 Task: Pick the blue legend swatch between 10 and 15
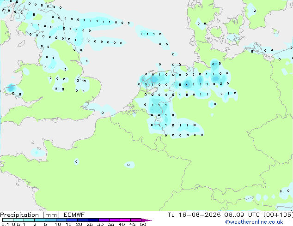tap(61, 220)
